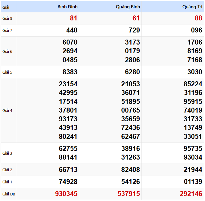Screen dimensions: 205x201
Task: Select the Giải 8 row label
Action: tap(7, 18)
